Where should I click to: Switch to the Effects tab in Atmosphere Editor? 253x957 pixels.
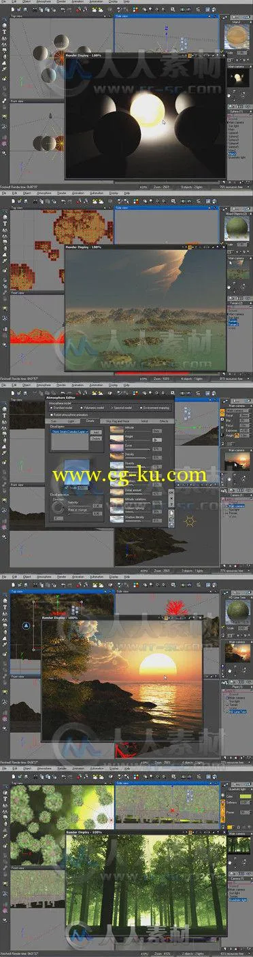164,421
